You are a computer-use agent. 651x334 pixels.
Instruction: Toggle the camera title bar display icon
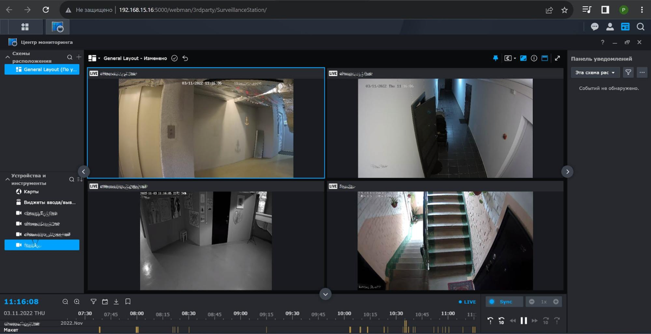tap(545, 58)
